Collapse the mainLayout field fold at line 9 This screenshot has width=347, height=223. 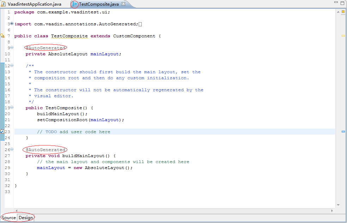[x=12, y=47]
